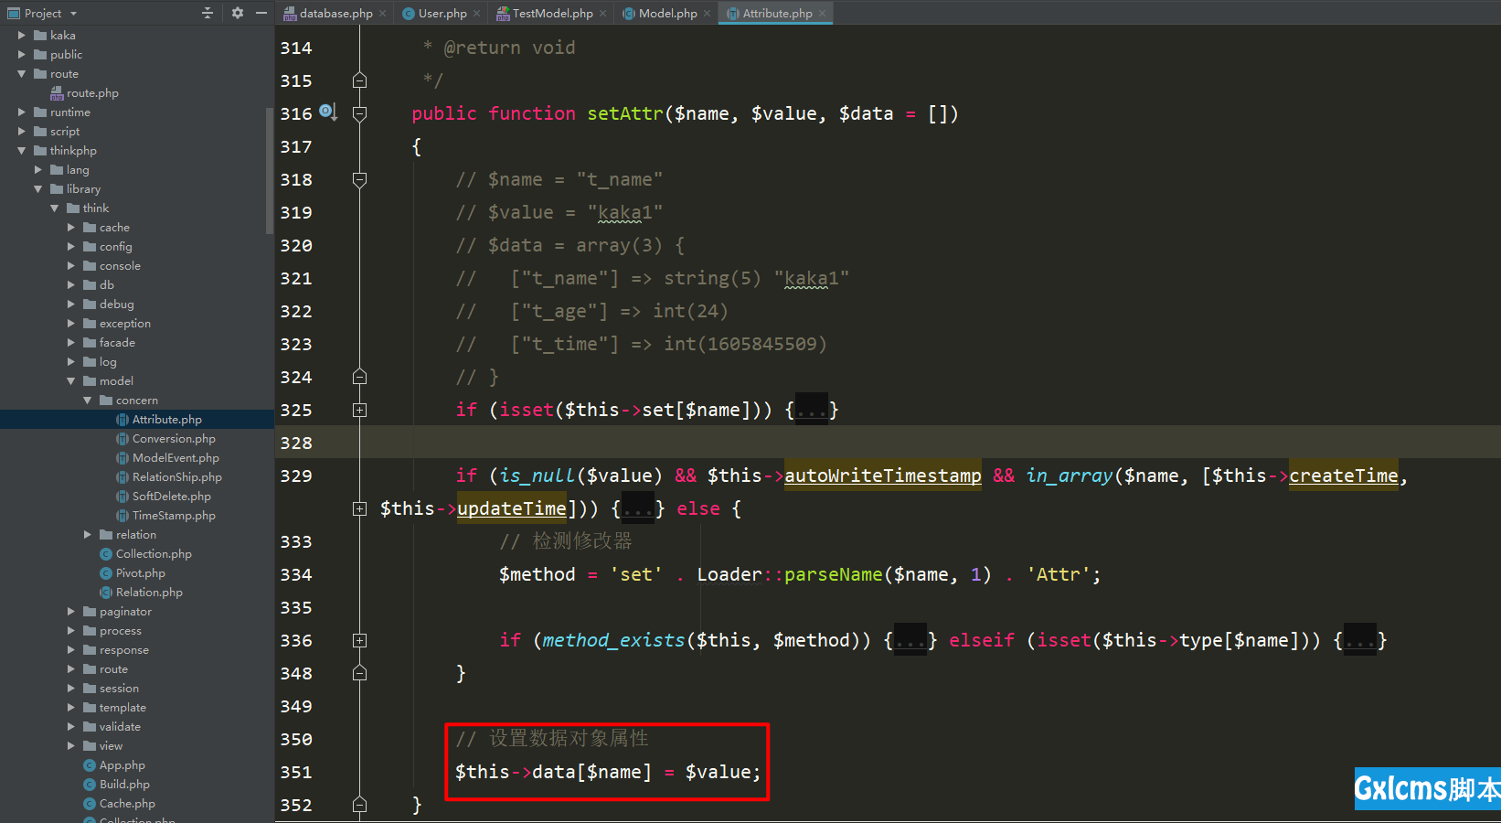This screenshot has width=1501, height=823.
Task: Click the autoWriteTimestamp property on line 329
Action: [883, 476]
